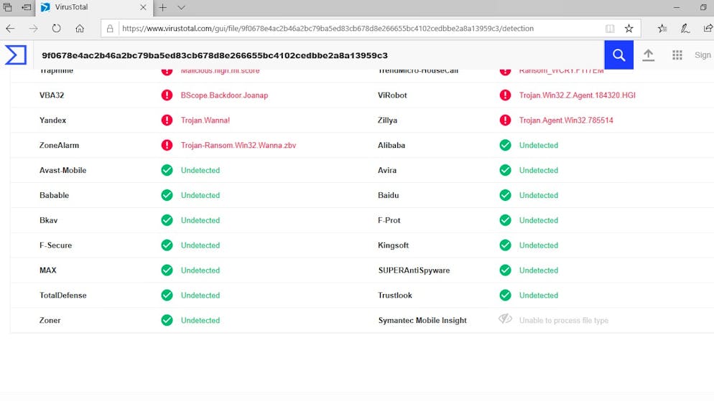Minimize the browser window

(677, 7)
